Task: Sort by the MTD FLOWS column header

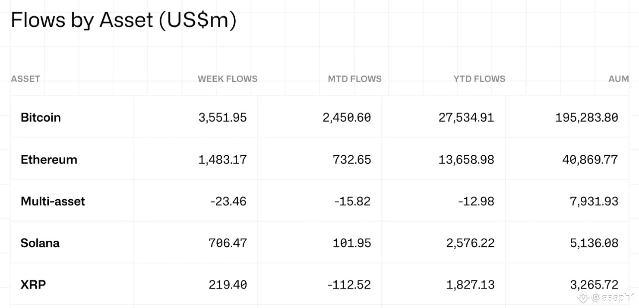Action: pyautogui.click(x=354, y=79)
